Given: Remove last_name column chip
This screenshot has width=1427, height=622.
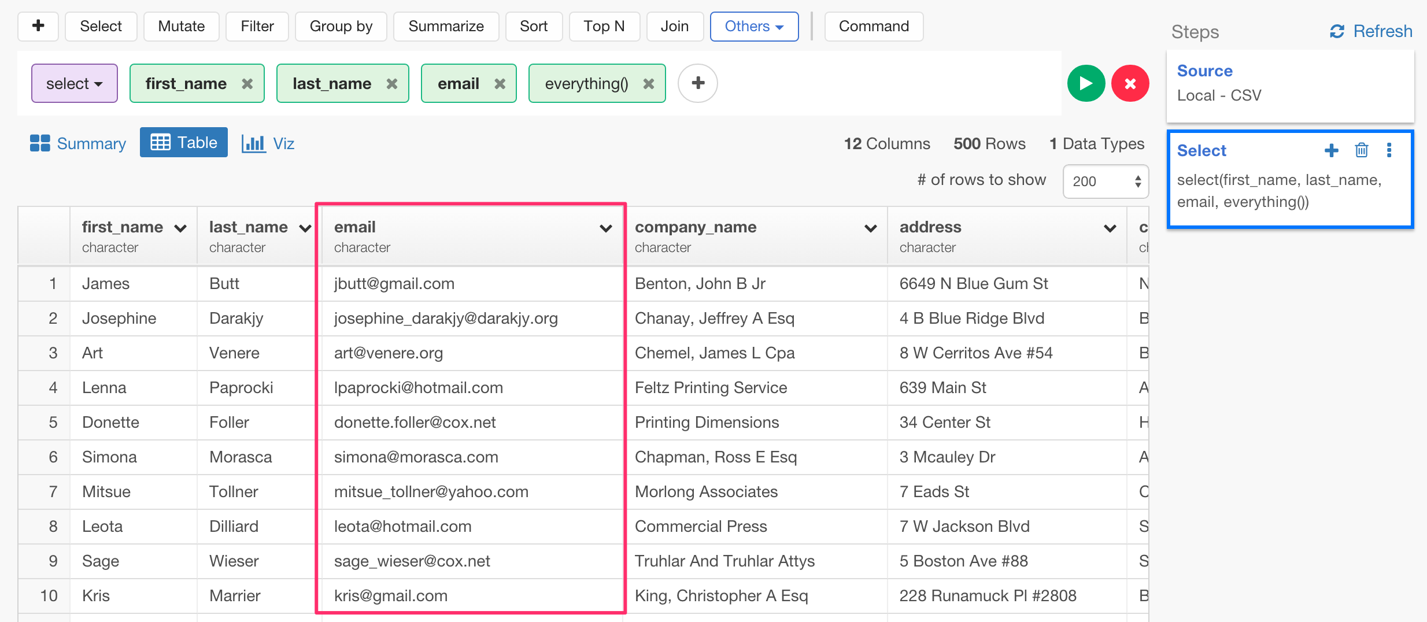Looking at the screenshot, I should click(392, 84).
